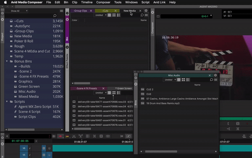Switch to the -Group Clips bin tab
This screenshot has width=252, height=158.
[x=80, y=11]
